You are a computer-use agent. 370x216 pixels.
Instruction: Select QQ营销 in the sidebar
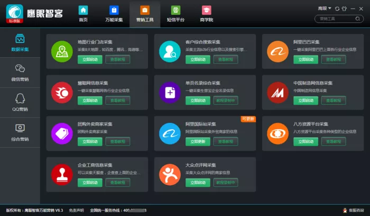[20, 103]
